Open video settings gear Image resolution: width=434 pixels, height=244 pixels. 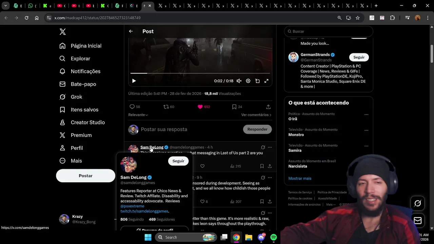[248, 81]
